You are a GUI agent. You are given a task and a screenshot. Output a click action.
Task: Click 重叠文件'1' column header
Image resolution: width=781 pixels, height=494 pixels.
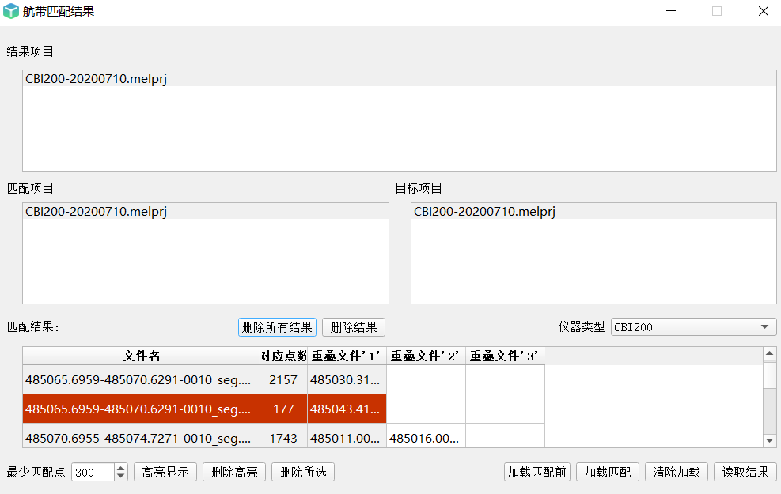tap(347, 356)
